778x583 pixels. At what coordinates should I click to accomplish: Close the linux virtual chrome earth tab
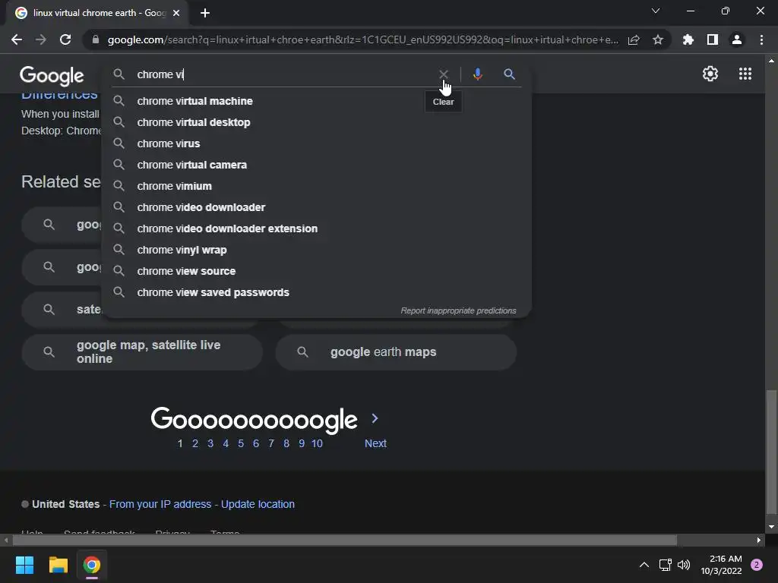pyautogui.click(x=176, y=13)
